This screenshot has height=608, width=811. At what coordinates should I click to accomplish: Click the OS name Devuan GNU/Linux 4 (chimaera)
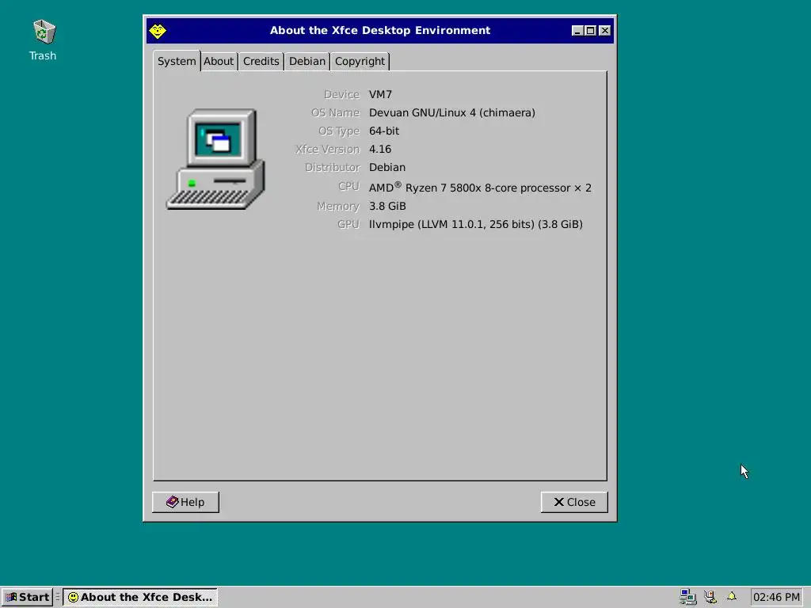tap(452, 112)
